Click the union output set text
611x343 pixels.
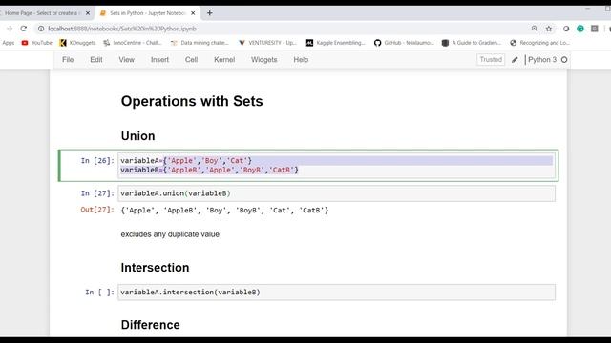(x=225, y=211)
